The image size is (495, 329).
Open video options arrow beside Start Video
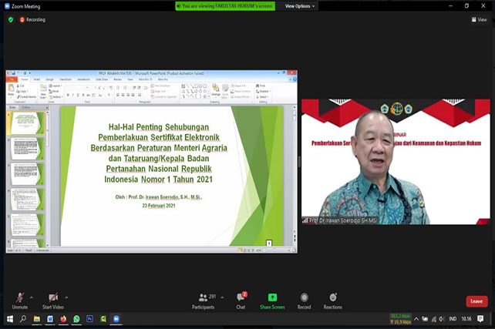click(66, 297)
